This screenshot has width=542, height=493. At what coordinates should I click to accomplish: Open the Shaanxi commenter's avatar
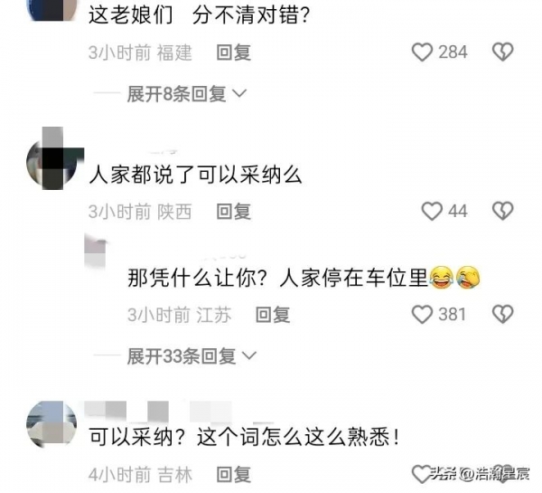(51, 161)
